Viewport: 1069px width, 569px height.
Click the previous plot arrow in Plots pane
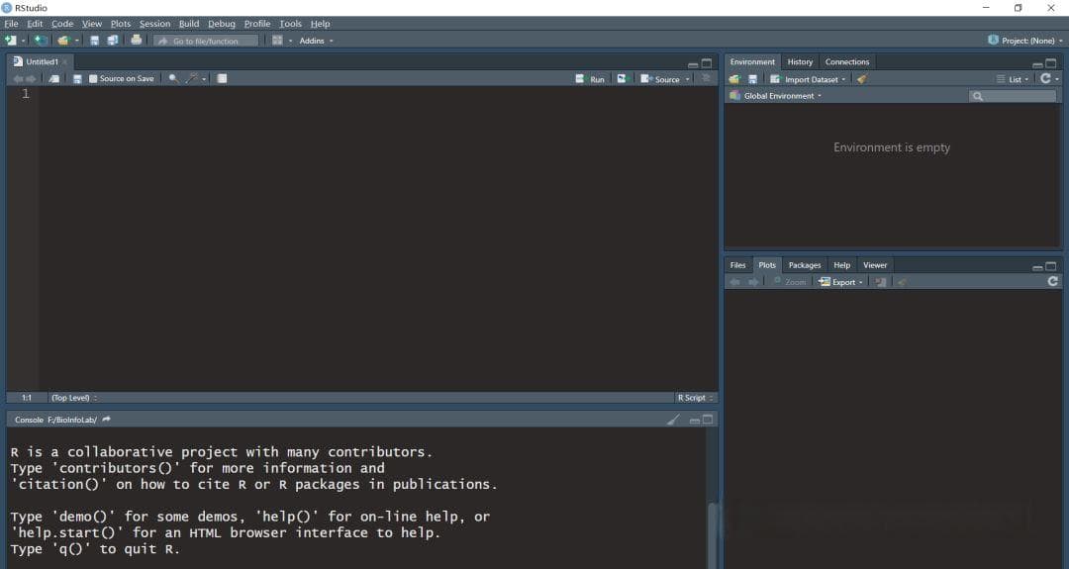[734, 282]
